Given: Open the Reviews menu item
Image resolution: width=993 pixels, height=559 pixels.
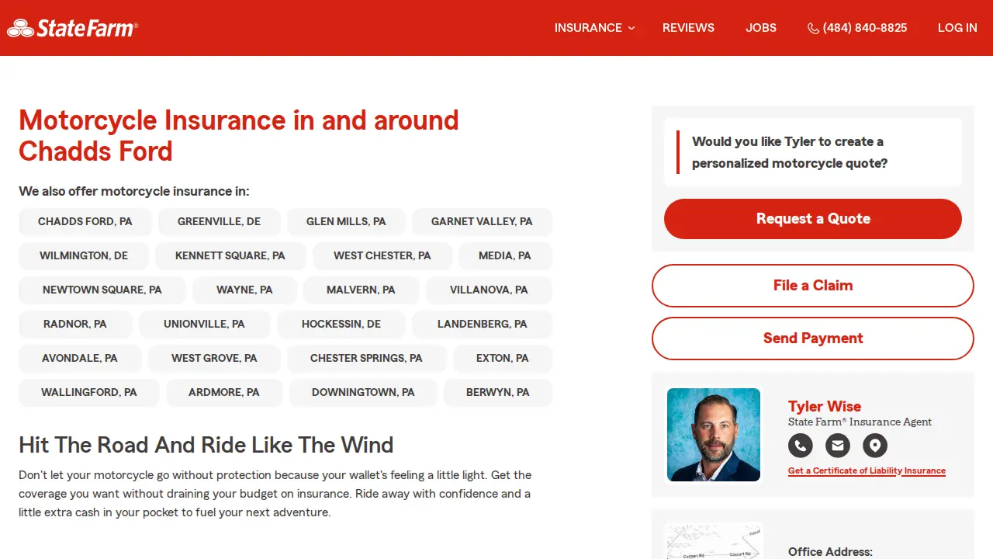Looking at the screenshot, I should tap(688, 28).
